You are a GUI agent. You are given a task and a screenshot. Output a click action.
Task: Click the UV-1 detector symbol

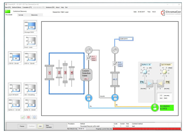(89, 58)
